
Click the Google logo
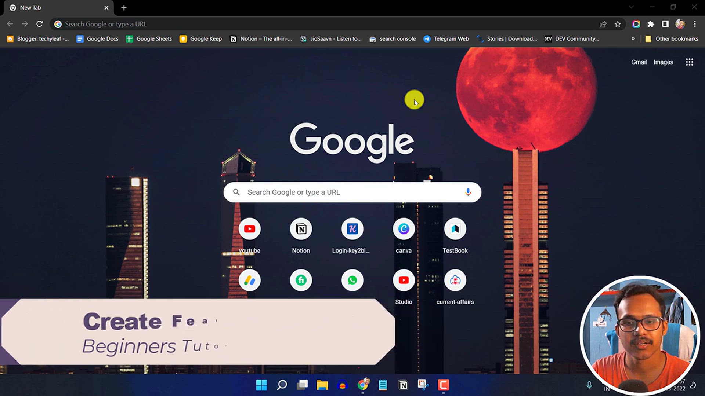coord(352,142)
